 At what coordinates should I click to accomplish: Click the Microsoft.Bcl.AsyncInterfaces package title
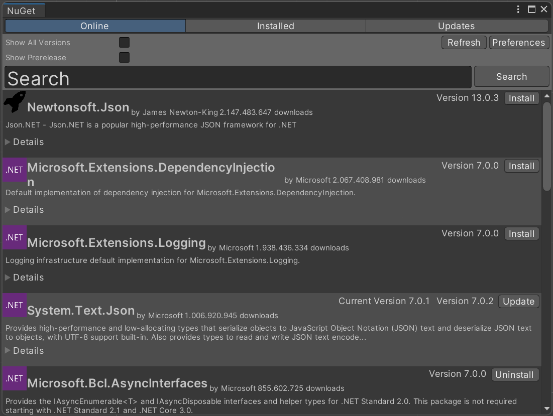click(x=117, y=383)
